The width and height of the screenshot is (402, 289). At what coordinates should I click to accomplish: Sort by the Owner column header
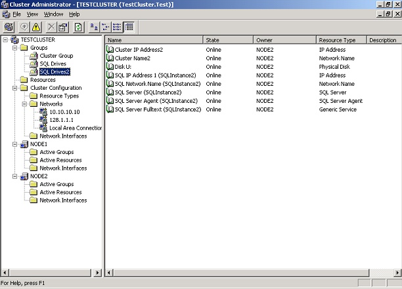(285, 40)
